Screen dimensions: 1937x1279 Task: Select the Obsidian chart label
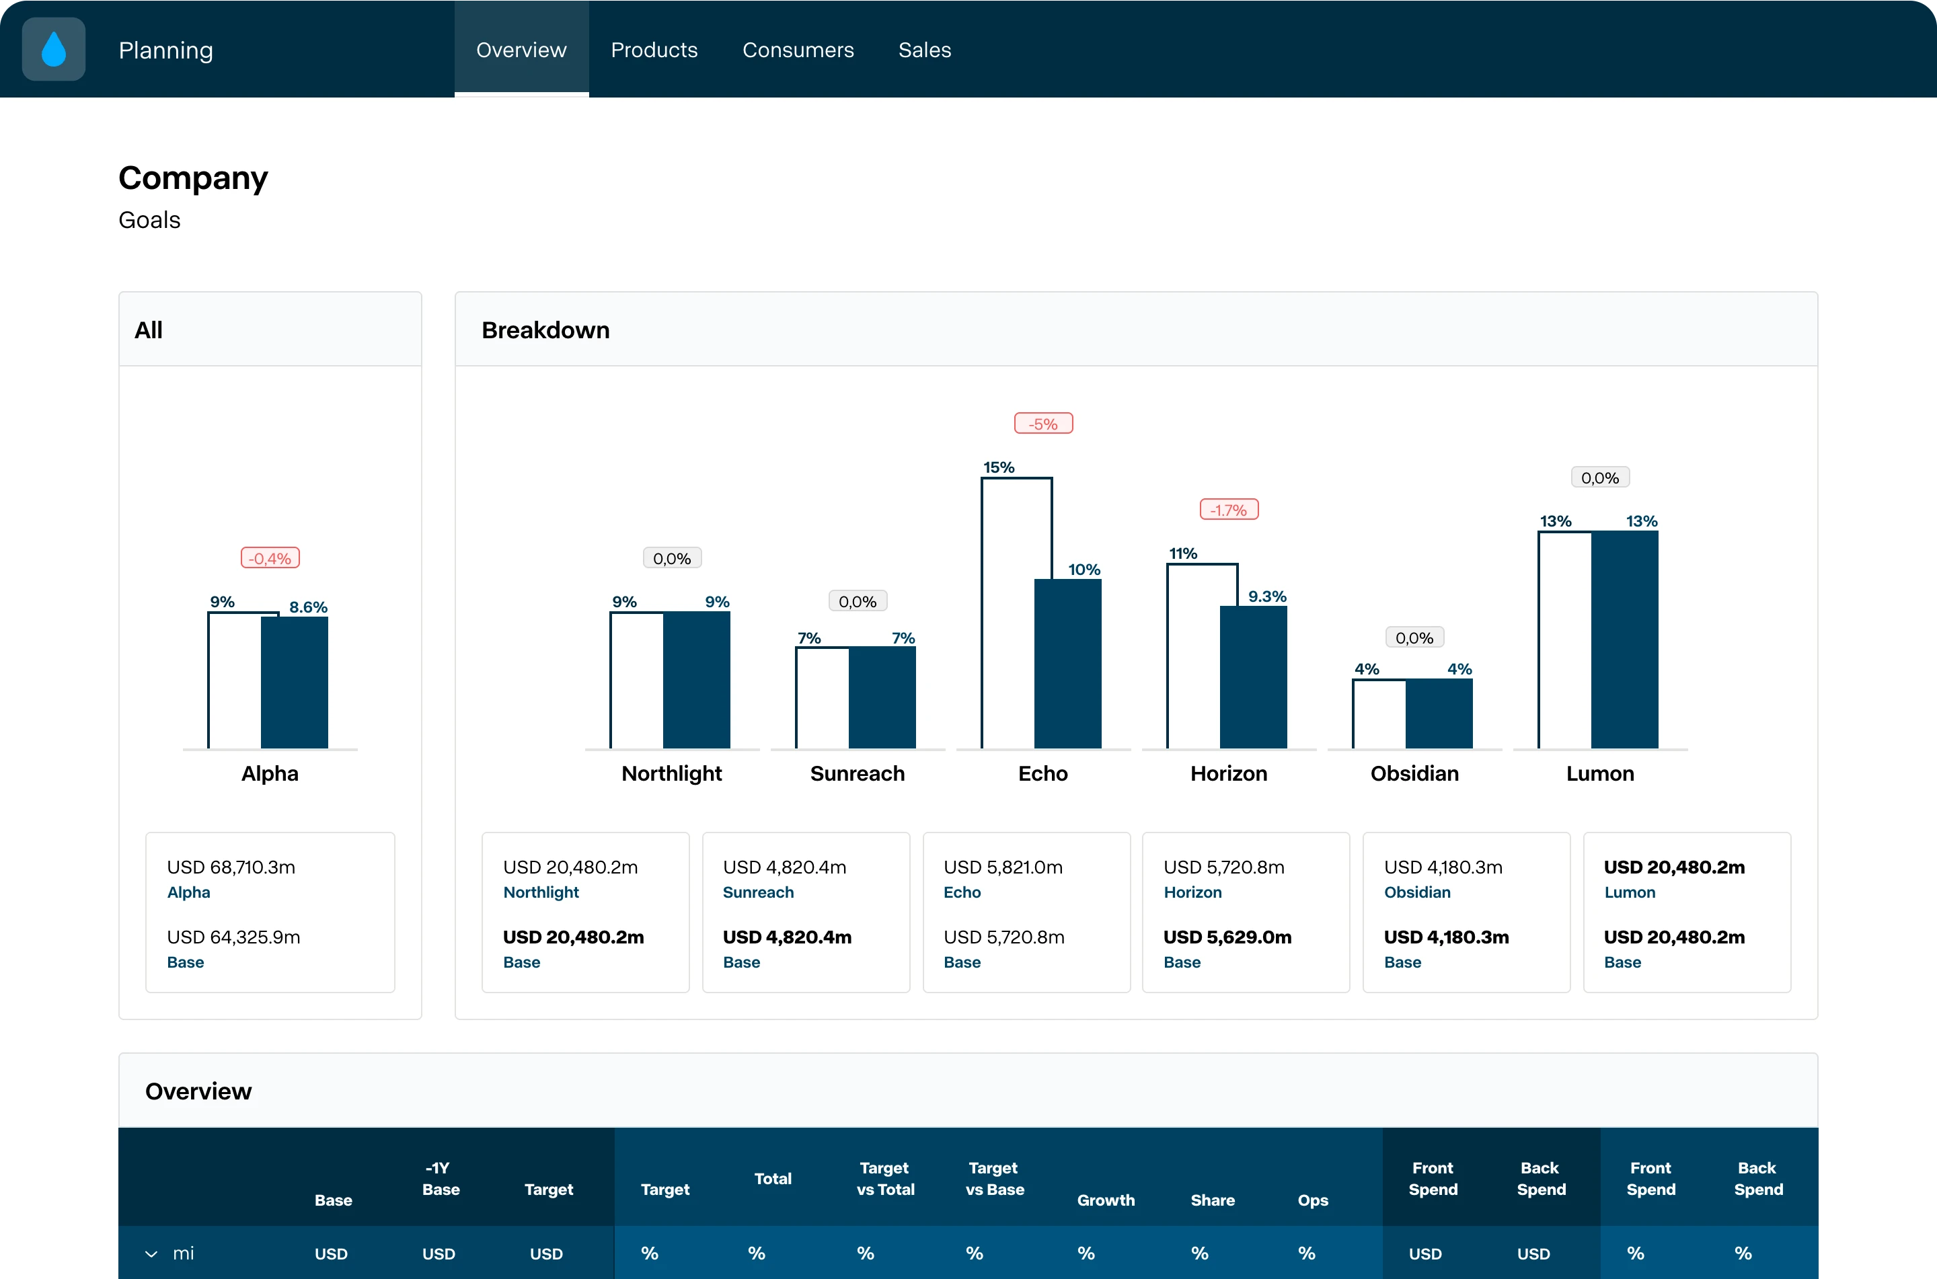tap(1415, 773)
